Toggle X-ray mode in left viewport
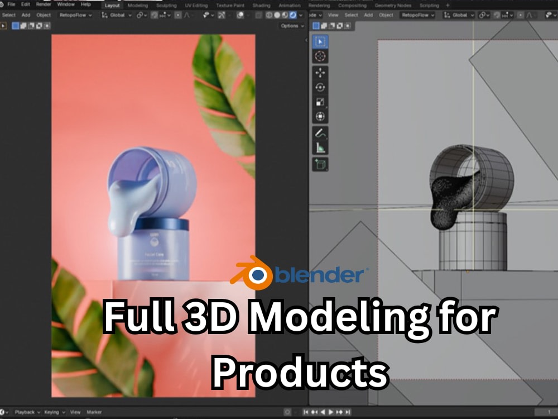Viewport: 558px width, 419px height. click(259, 15)
